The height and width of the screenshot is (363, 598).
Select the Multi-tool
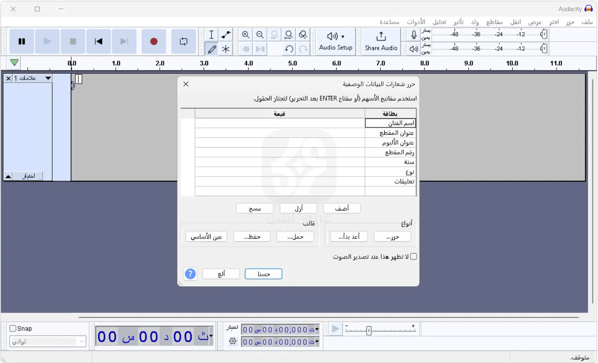226,49
